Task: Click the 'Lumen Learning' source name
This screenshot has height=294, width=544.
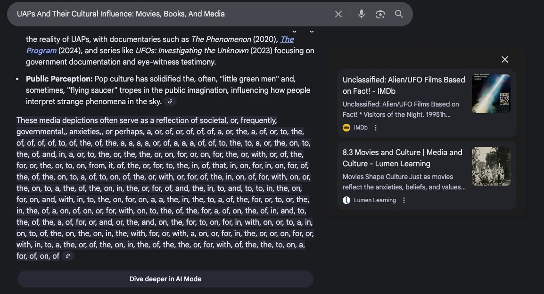Action: (375, 200)
